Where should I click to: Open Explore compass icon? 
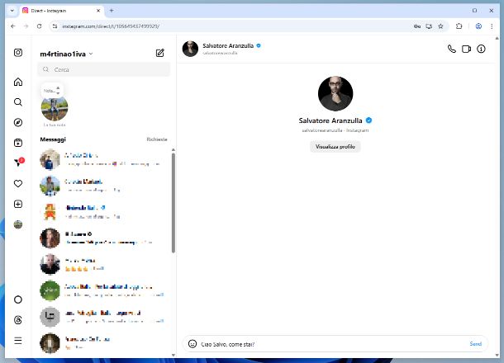tap(18, 122)
